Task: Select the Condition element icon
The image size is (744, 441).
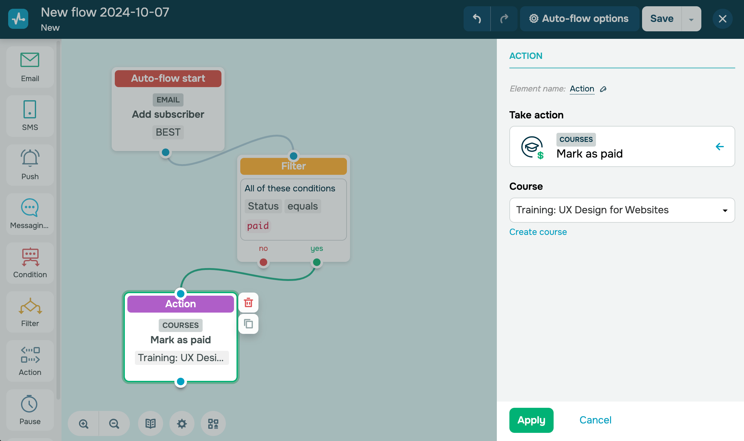Action: coord(30,263)
